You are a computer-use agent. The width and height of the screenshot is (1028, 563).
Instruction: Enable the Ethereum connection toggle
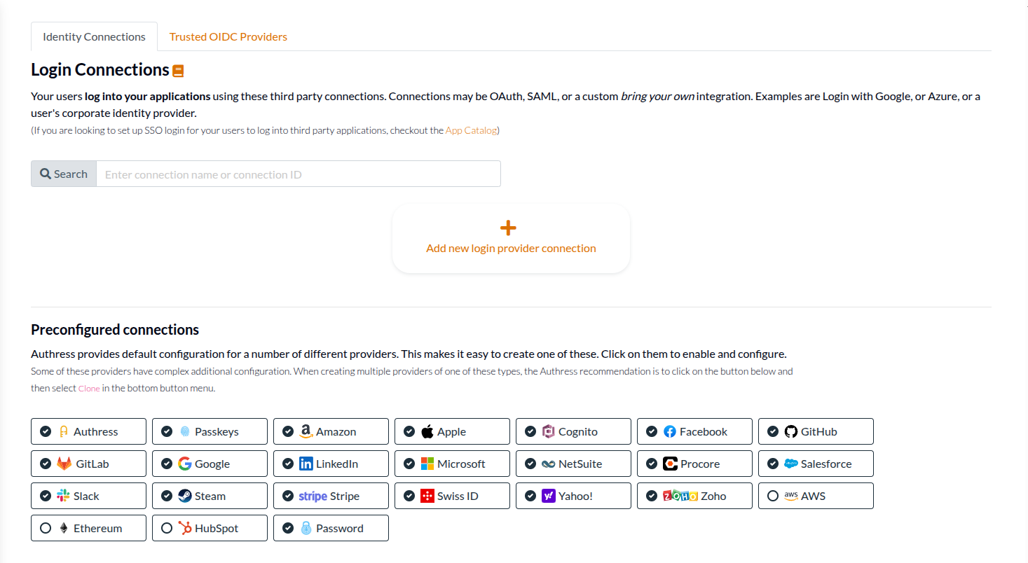[46, 527]
